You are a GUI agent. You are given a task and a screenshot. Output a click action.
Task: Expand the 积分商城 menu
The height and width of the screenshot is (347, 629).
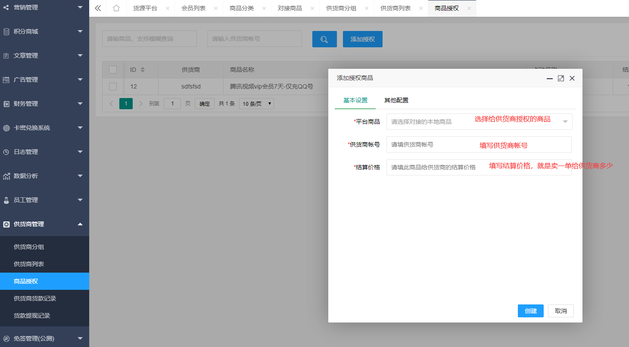(80, 31)
